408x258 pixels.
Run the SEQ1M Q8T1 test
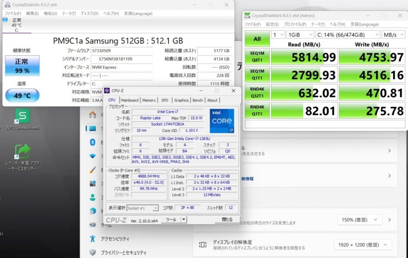[x=257, y=57]
